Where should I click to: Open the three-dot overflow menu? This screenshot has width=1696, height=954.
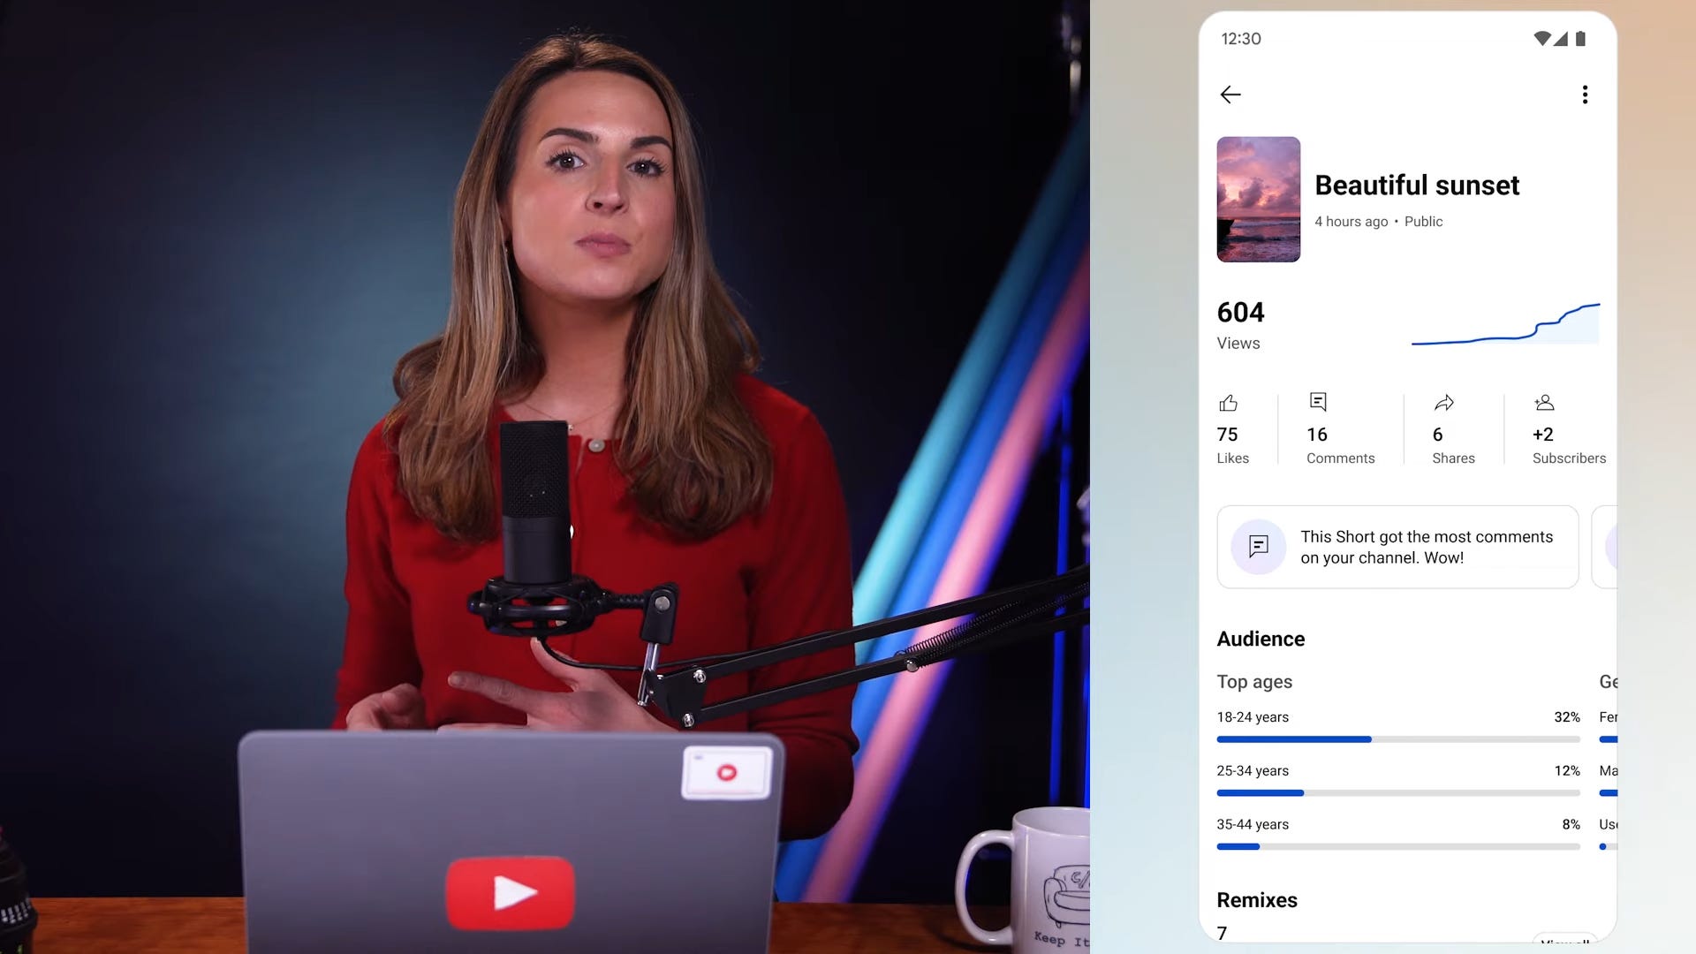coord(1585,95)
